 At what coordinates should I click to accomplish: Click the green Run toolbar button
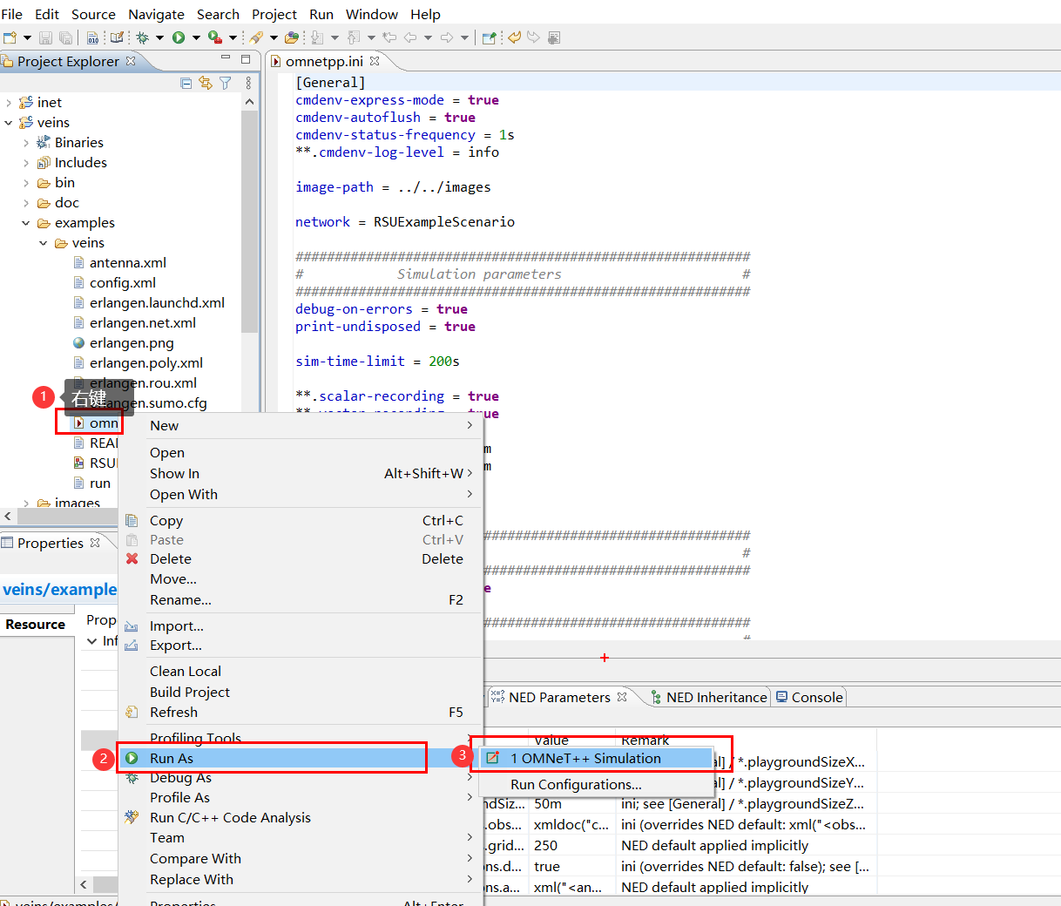[x=179, y=37]
